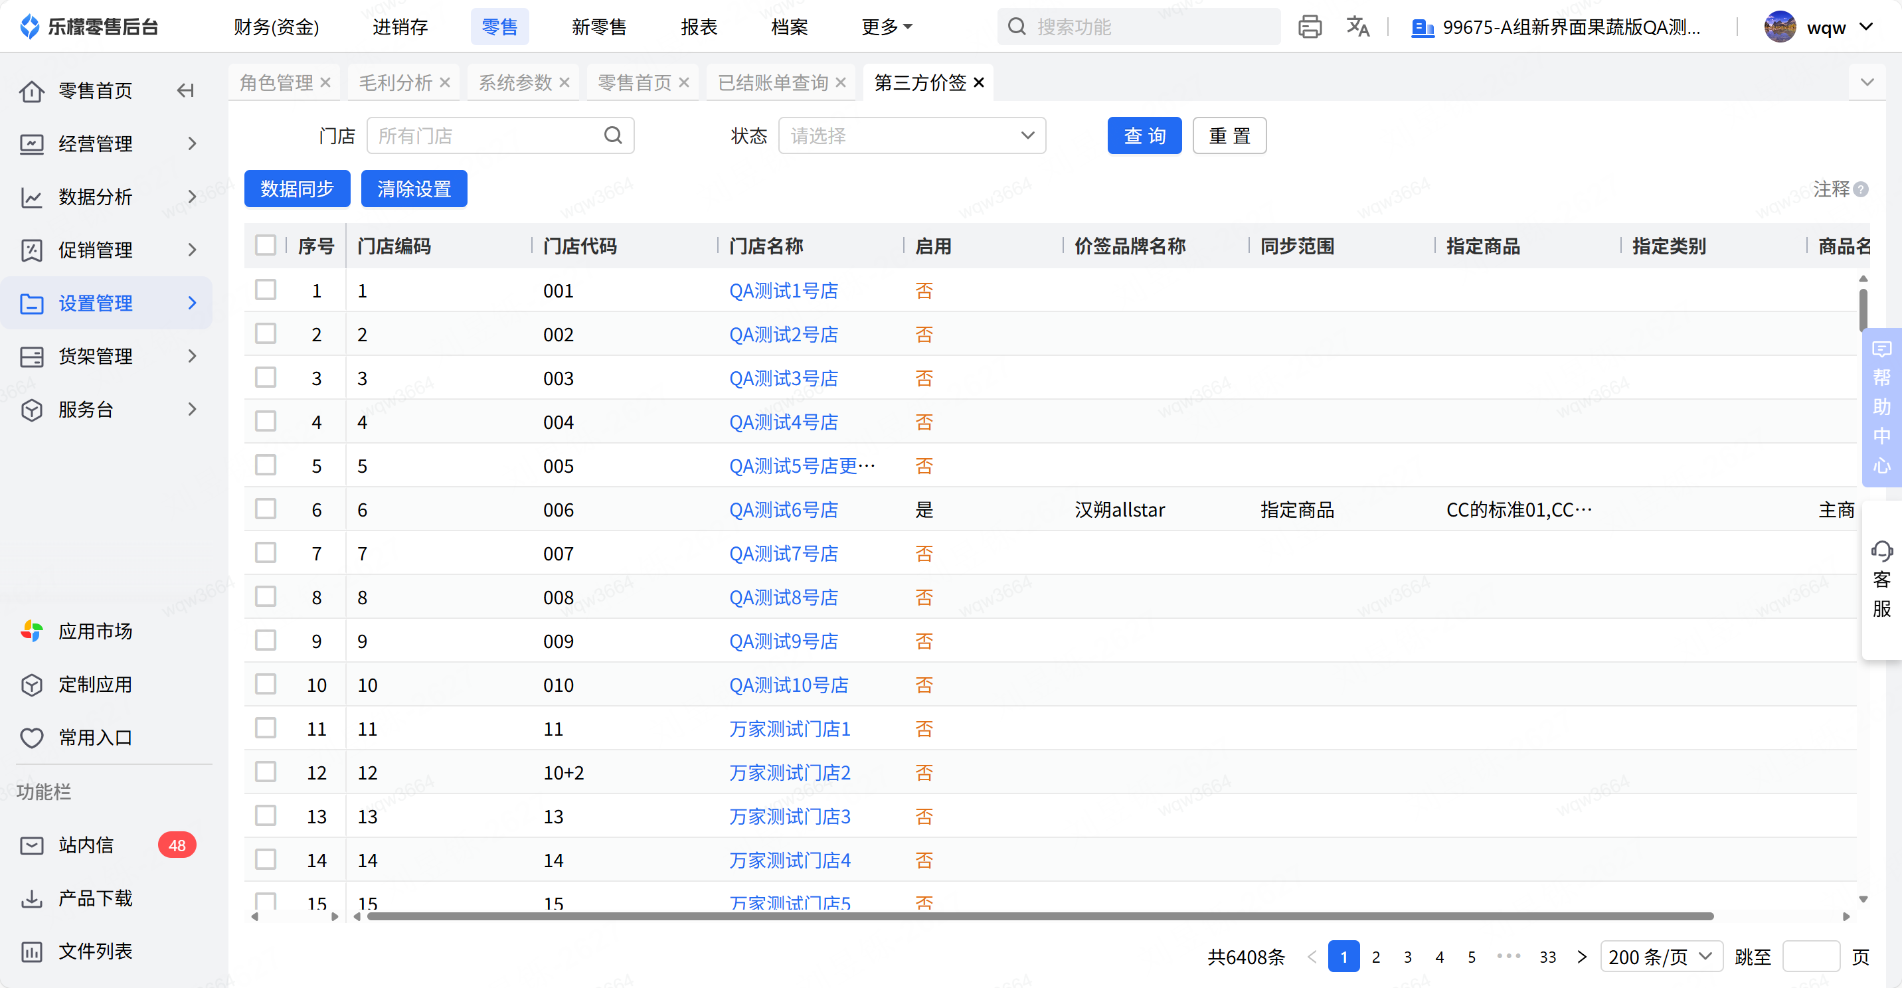Check the select-all header checkbox
This screenshot has width=1902, height=988.
tap(265, 245)
